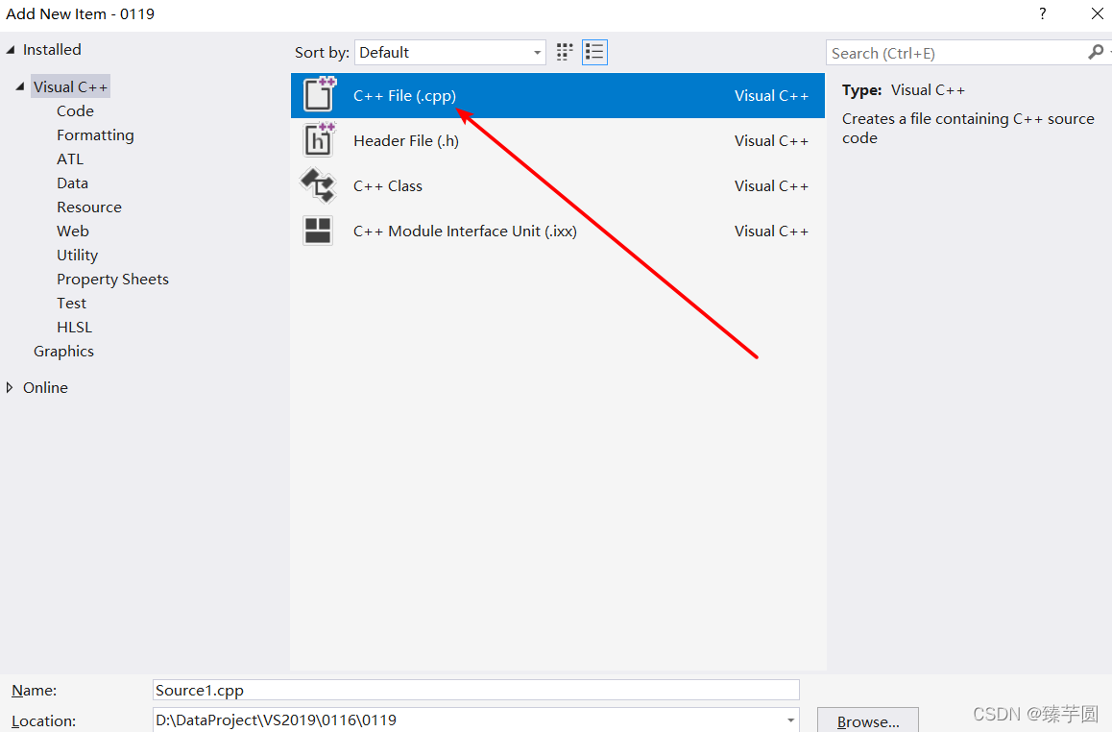Collapse the Installed section
The height and width of the screenshot is (732, 1112).
click(11, 49)
